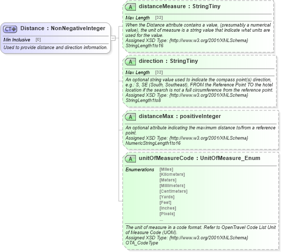Click the NumericStringLength1to16 assigned type text

(153, 143)
